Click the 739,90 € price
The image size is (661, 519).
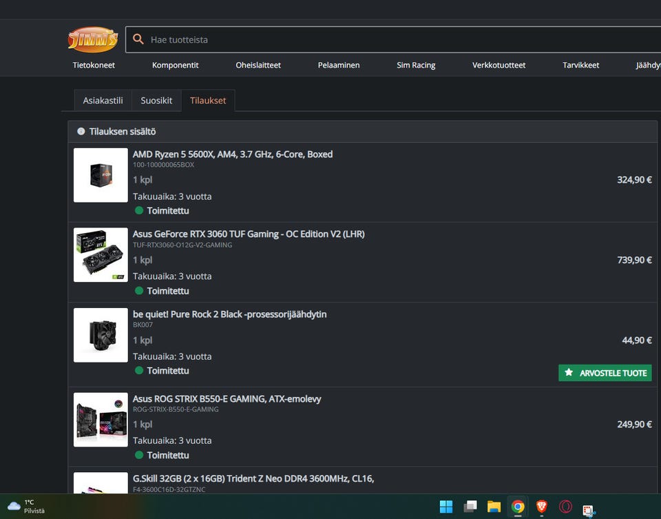[x=634, y=260]
